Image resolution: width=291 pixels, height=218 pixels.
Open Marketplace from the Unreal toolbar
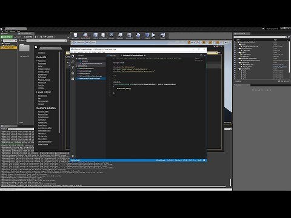103,36
